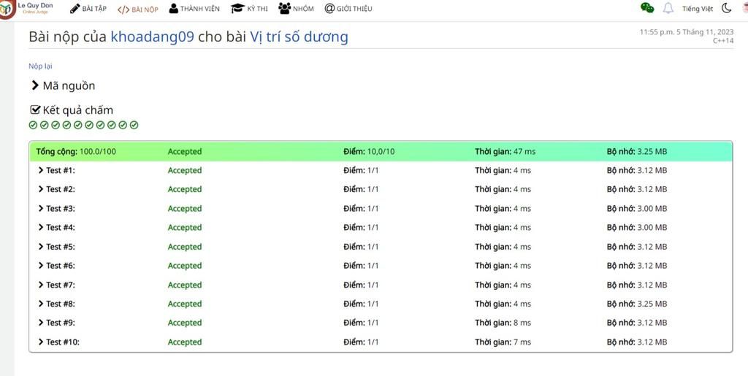This screenshot has height=376, width=748.
Task: Click Accepted status of Test #10
Action: click(185, 342)
